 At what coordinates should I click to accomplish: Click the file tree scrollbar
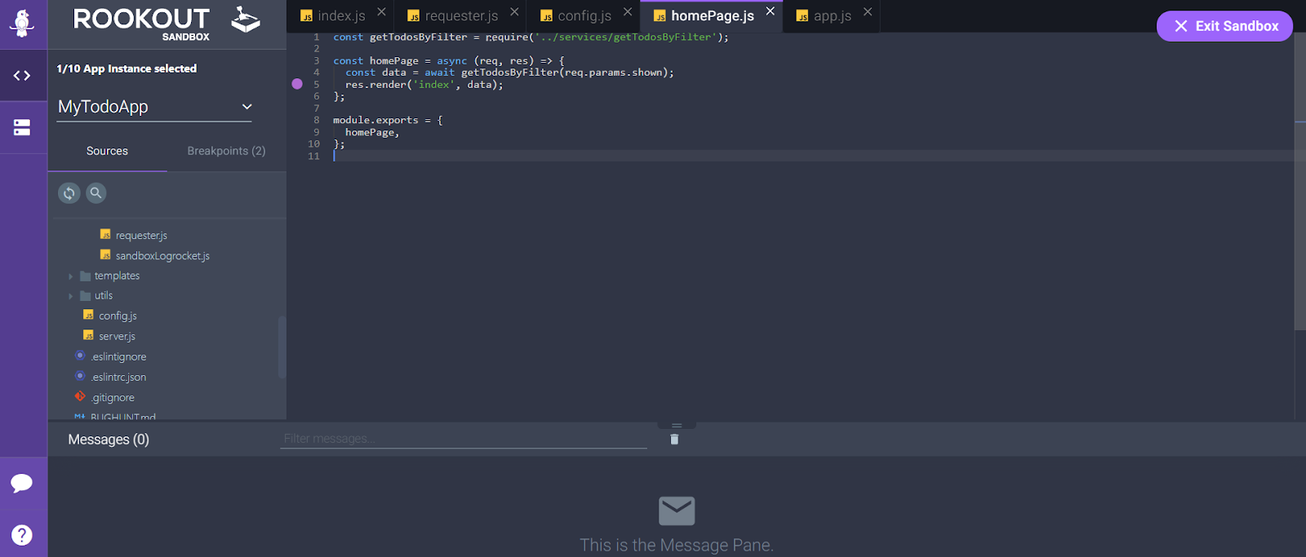click(282, 347)
